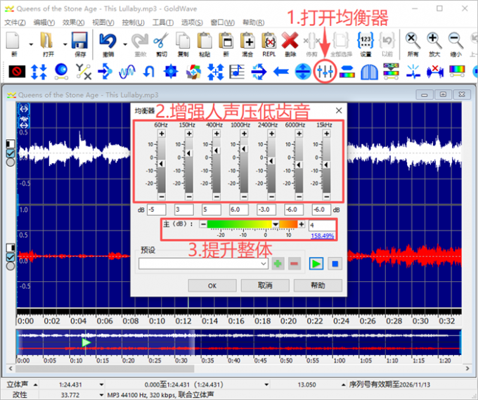Expand the 13.050 arrow in status bar
This screenshot has width=478, height=400.
pos(343,385)
